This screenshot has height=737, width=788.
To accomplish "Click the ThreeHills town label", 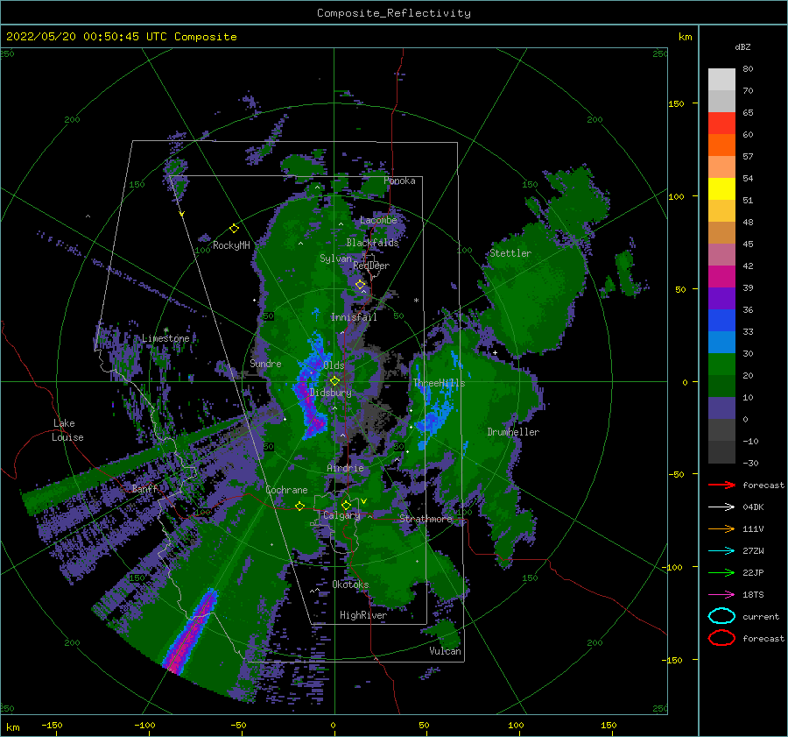I will pyautogui.click(x=440, y=383).
